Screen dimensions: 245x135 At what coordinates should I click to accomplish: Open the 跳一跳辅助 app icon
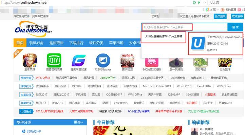(176, 63)
